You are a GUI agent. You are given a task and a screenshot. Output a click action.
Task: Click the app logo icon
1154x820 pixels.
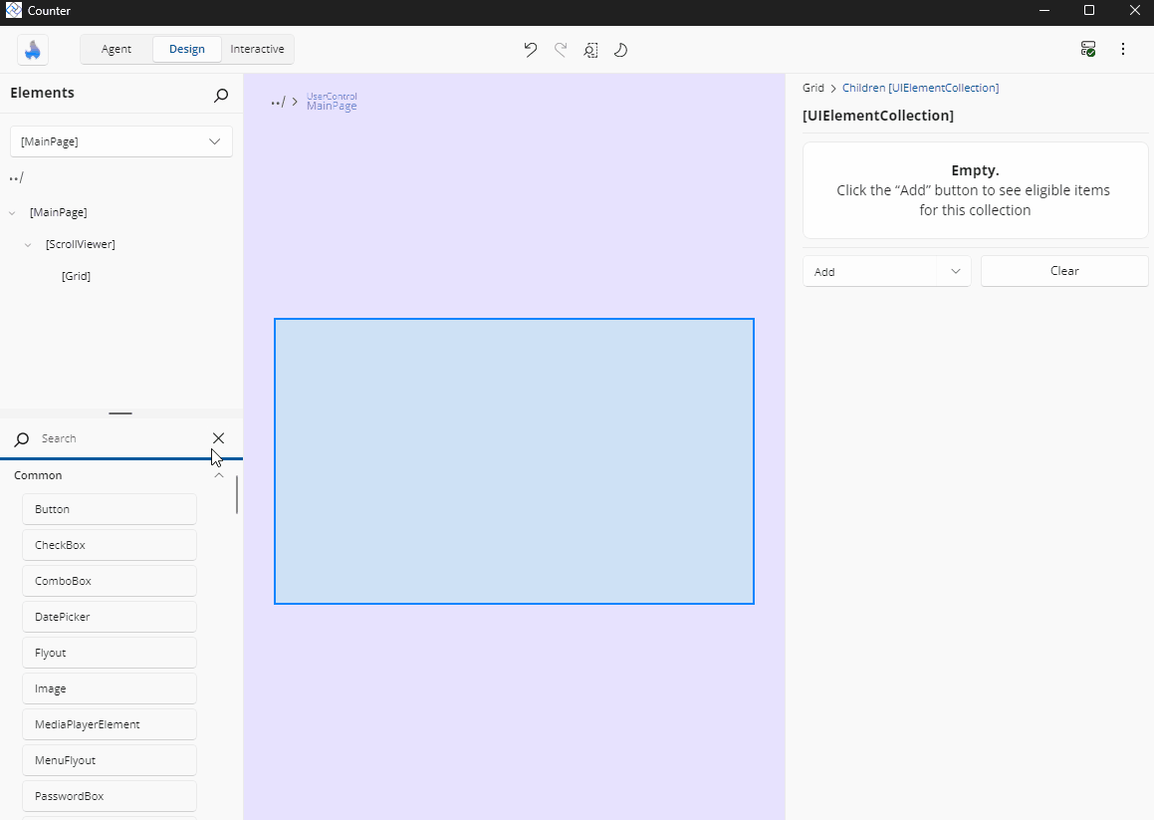tap(32, 49)
